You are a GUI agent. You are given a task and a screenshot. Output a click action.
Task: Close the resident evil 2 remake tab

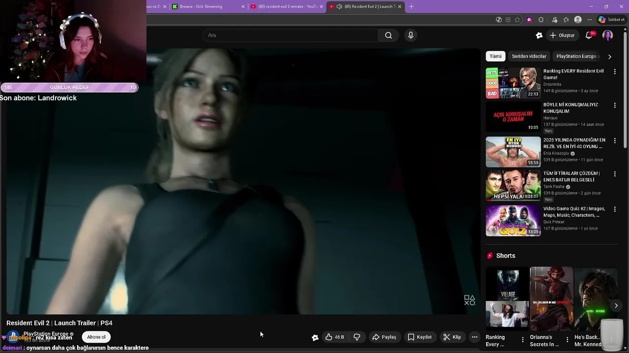click(x=321, y=6)
